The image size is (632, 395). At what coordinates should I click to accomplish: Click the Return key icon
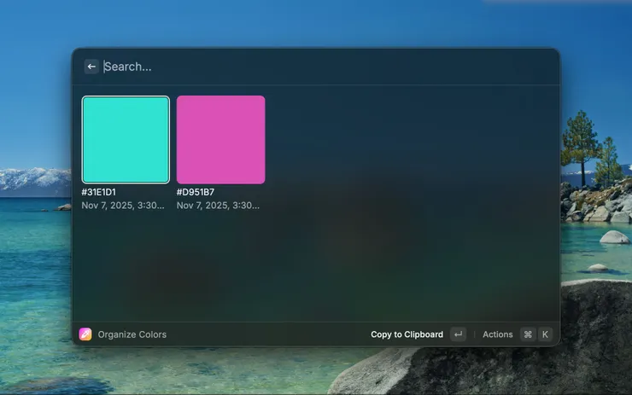pyautogui.click(x=459, y=334)
